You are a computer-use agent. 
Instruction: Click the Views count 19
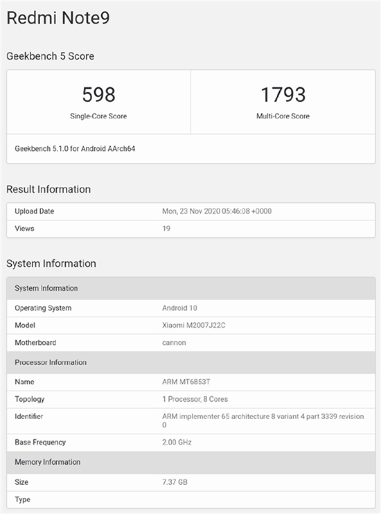(x=166, y=229)
